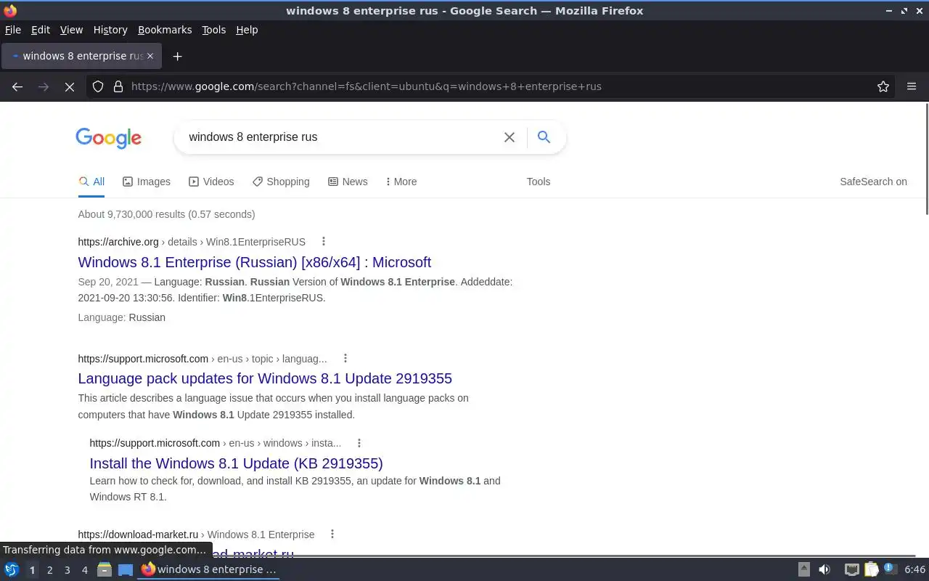The image size is (929, 581).
Task: Switch to Videos search tab
Action: tap(211, 182)
